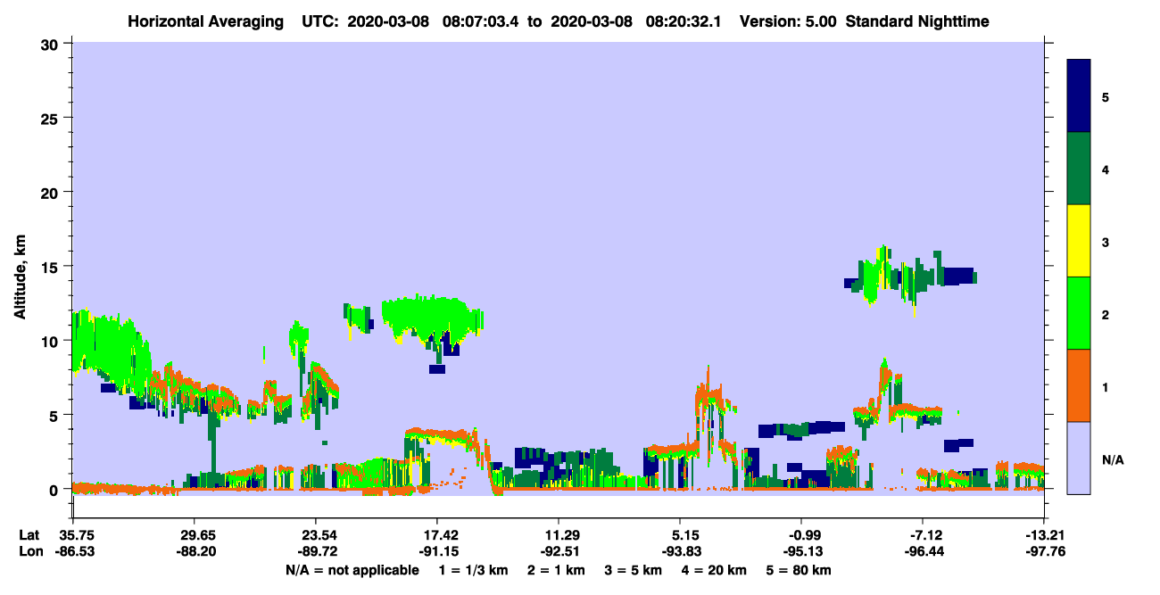
Task: Click the bright green colorbar segment labeled 2
Action: tap(1079, 313)
